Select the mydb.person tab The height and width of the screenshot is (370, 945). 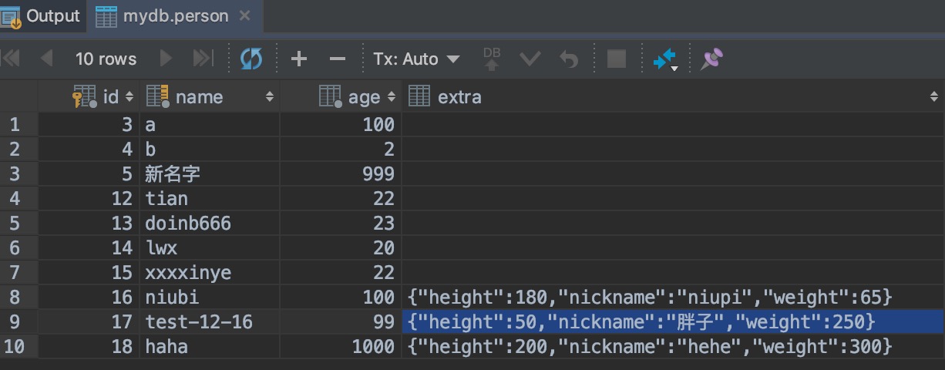(175, 15)
